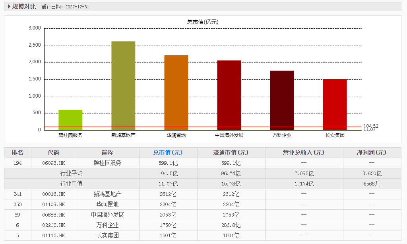
Task: Click stock code 01113.HK
Action: coord(54,235)
